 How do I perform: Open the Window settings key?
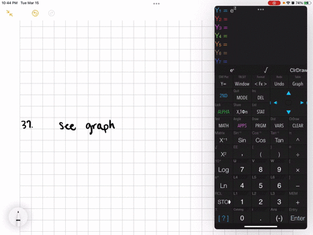point(242,84)
